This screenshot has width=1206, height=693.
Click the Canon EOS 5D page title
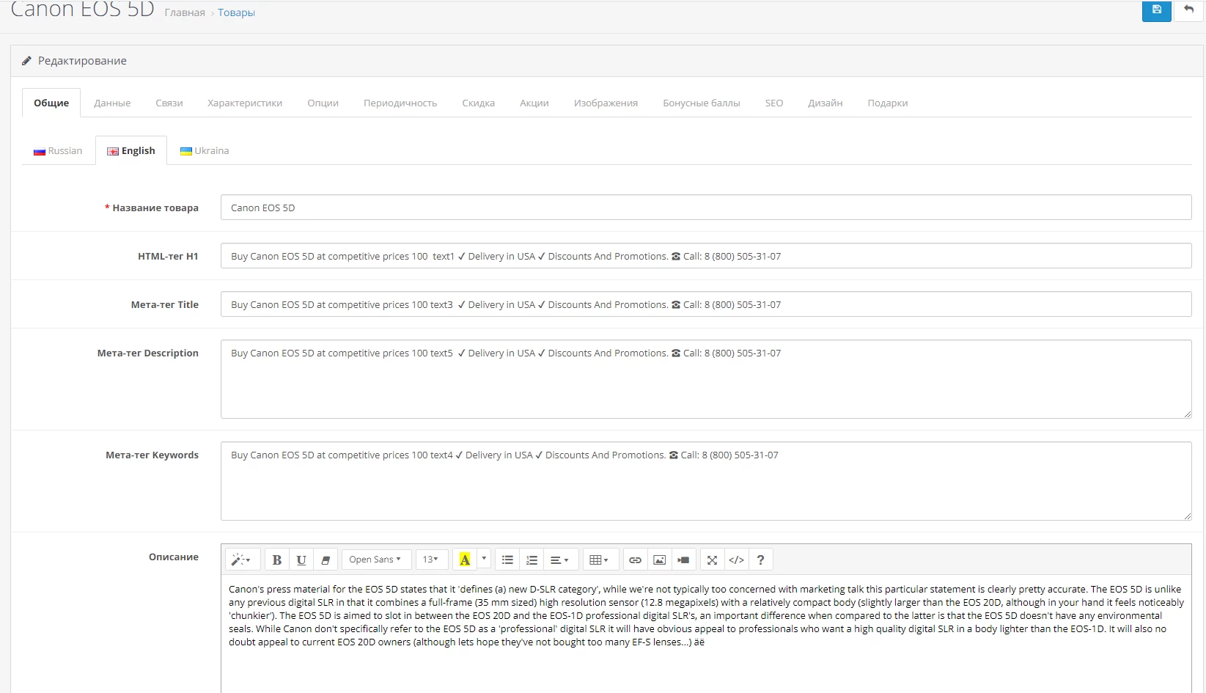click(x=82, y=10)
